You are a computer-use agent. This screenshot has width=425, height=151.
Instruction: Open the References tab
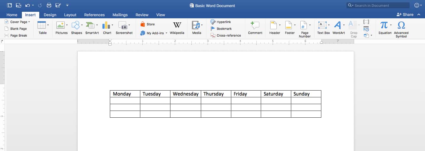point(94,15)
